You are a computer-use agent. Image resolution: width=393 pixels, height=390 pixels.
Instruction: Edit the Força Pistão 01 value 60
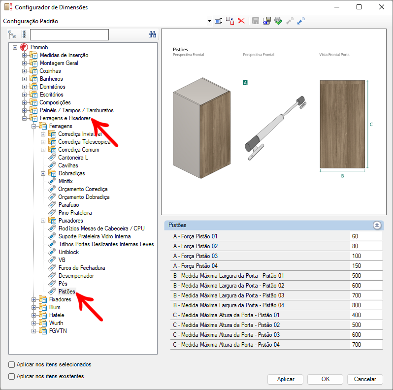point(366,236)
